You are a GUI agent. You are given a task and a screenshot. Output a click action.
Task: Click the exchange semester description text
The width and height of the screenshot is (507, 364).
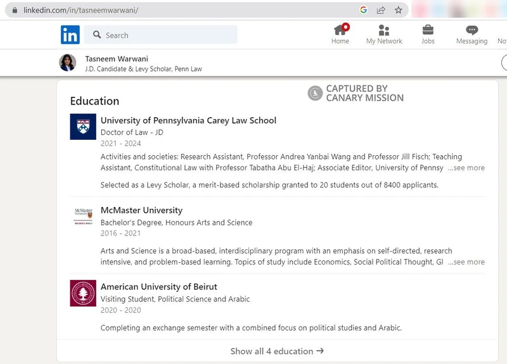(251, 328)
